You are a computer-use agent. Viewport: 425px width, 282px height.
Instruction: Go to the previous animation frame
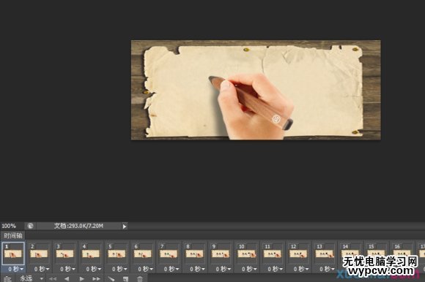(x=67, y=279)
